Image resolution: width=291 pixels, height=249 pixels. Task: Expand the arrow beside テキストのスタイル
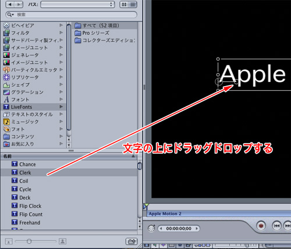tap(61, 114)
